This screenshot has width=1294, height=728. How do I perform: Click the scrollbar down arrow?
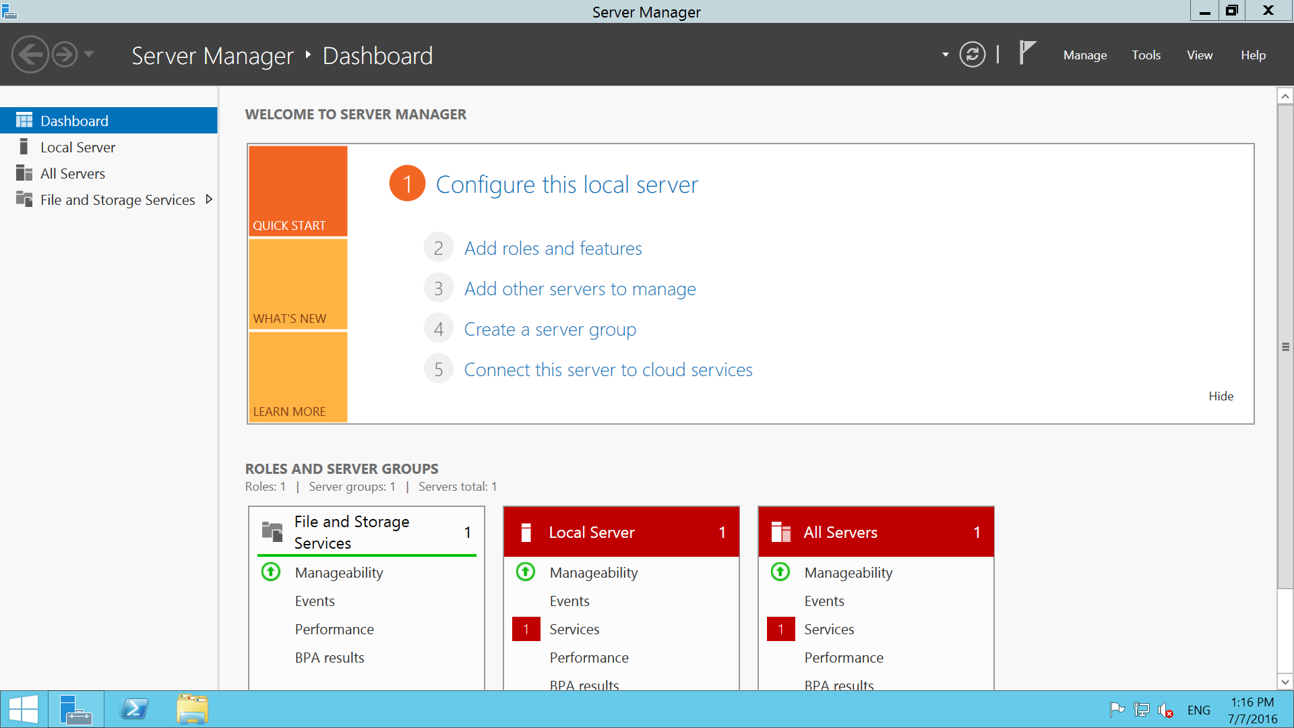(1285, 681)
